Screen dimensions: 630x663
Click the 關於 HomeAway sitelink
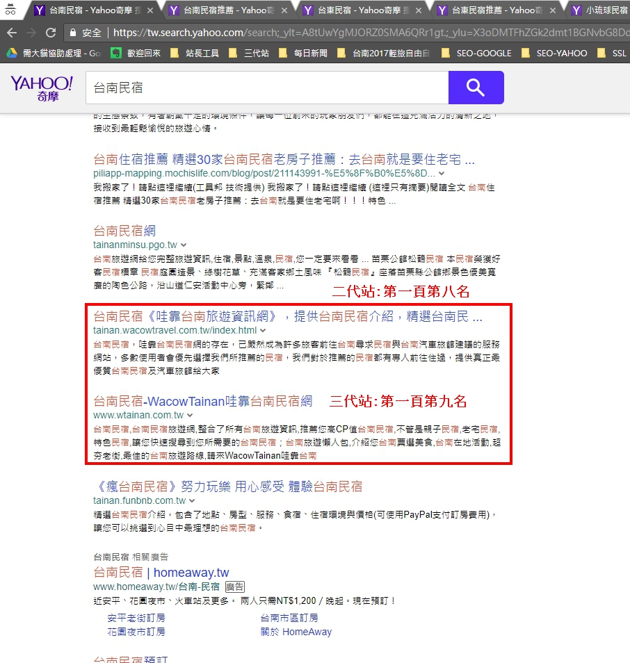tap(296, 632)
